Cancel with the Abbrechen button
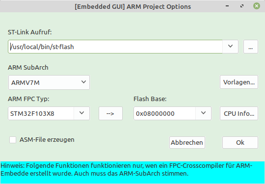Viewport: 265px width, 184px height. (x=187, y=143)
